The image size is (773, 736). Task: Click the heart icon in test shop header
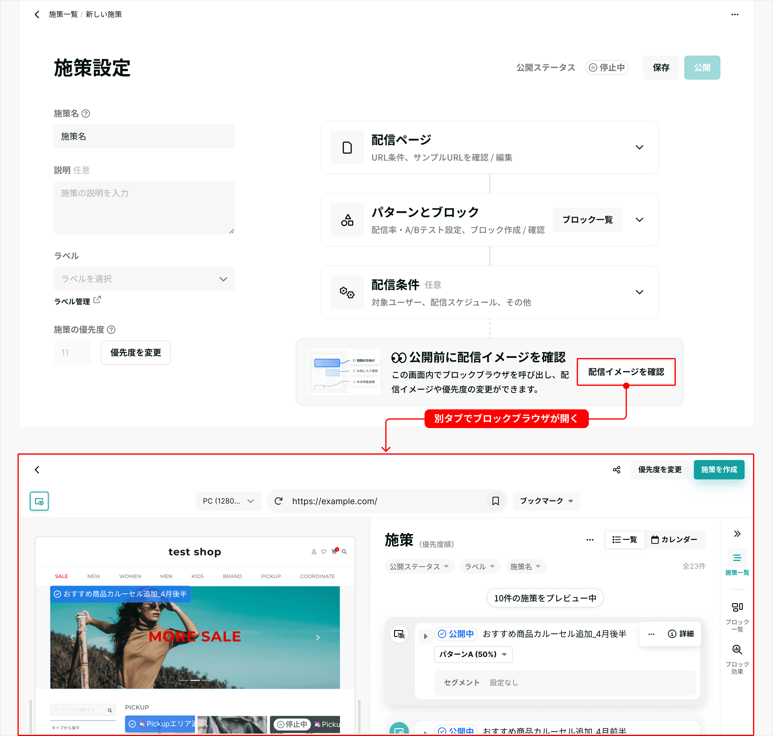pyautogui.click(x=324, y=552)
